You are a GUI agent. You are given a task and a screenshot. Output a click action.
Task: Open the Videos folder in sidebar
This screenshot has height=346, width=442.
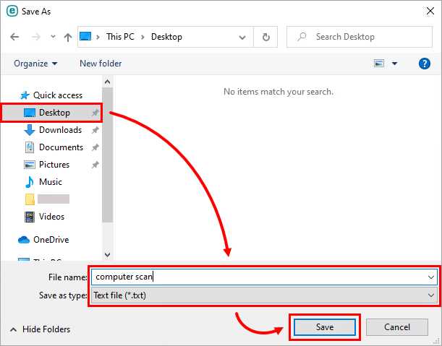(x=51, y=217)
